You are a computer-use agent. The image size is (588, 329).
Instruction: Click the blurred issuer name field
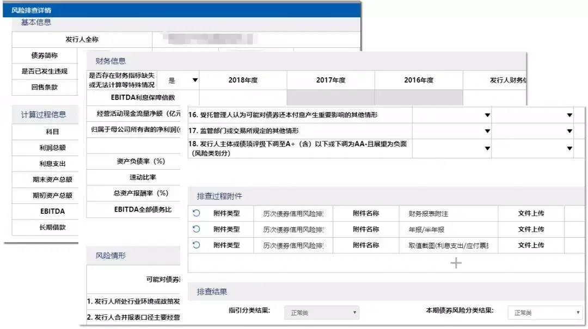pos(211,39)
